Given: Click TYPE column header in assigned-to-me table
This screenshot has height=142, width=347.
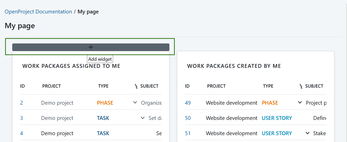Looking at the screenshot, I should [x=103, y=86].
